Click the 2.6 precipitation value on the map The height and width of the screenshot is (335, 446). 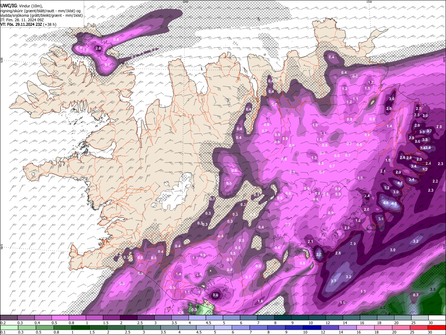tap(417, 141)
